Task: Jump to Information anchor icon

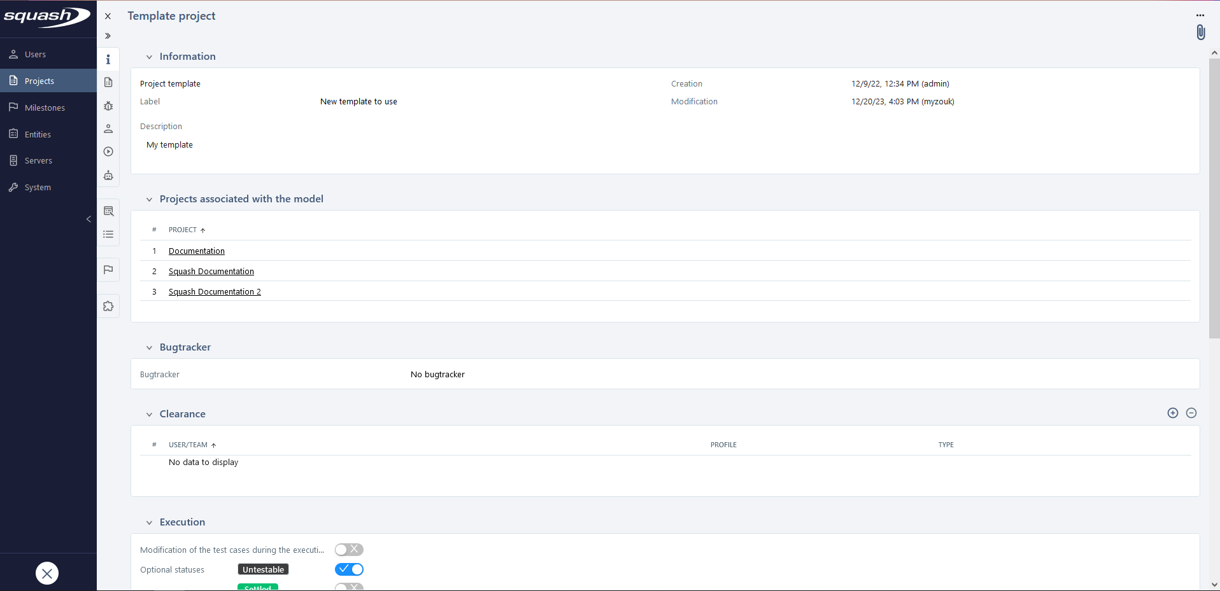Action: pos(108,59)
